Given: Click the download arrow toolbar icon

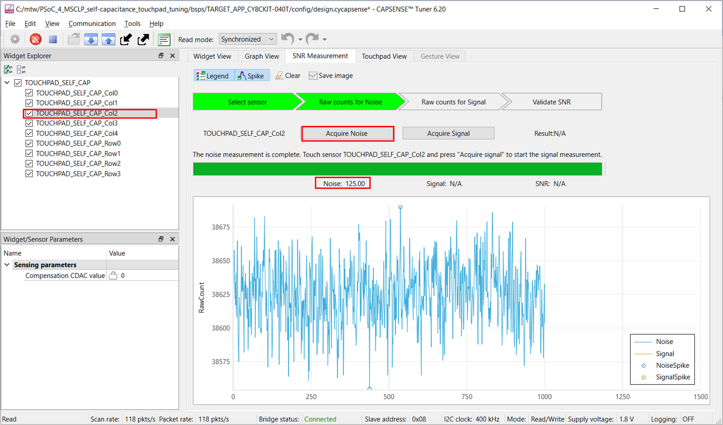Looking at the screenshot, I should [91, 39].
